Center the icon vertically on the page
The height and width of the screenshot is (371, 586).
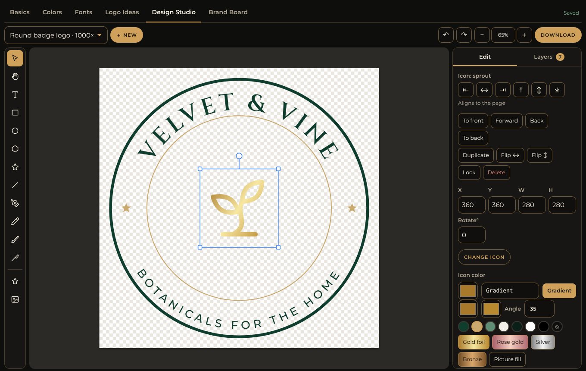click(x=539, y=90)
